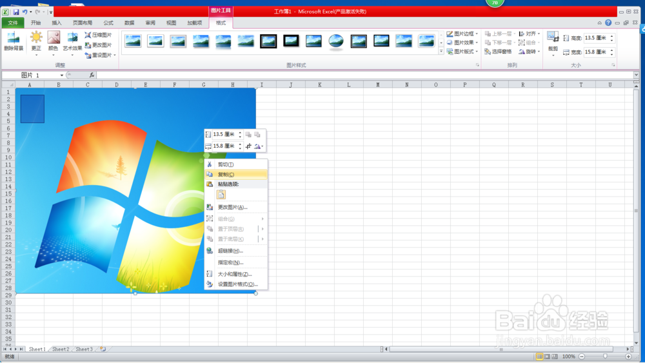Insert new worksheet tab icon

tap(103, 349)
